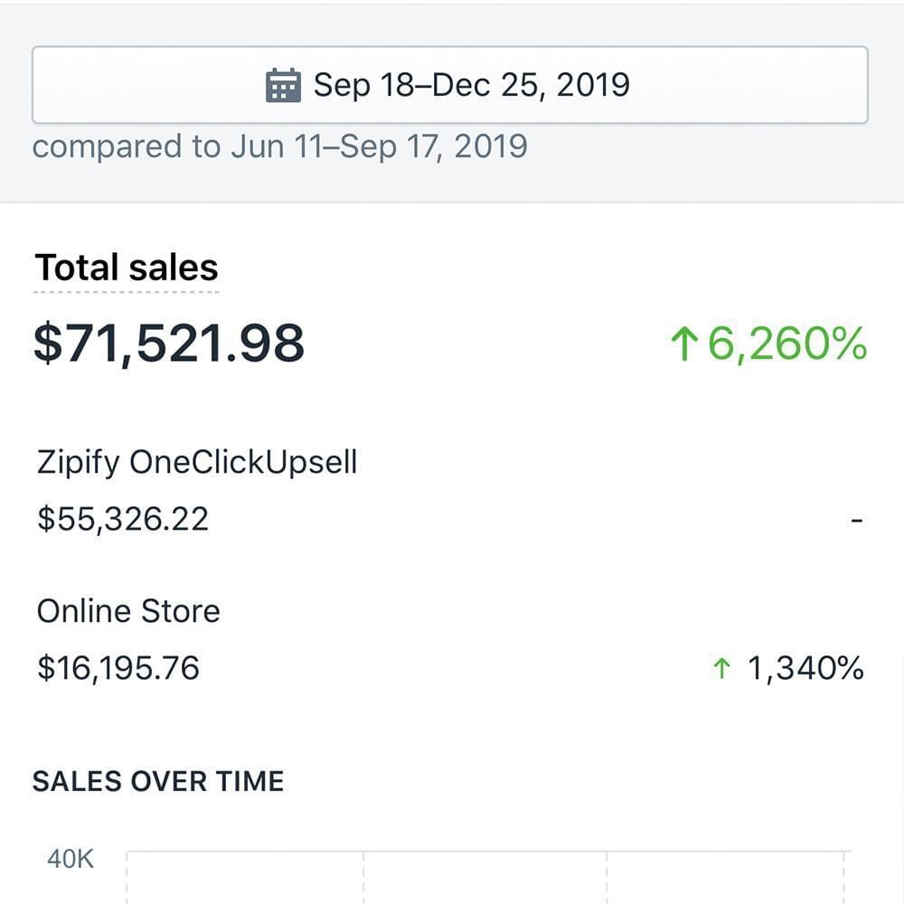
Task: Select the Online Store channel label
Action: click(x=128, y=611)
